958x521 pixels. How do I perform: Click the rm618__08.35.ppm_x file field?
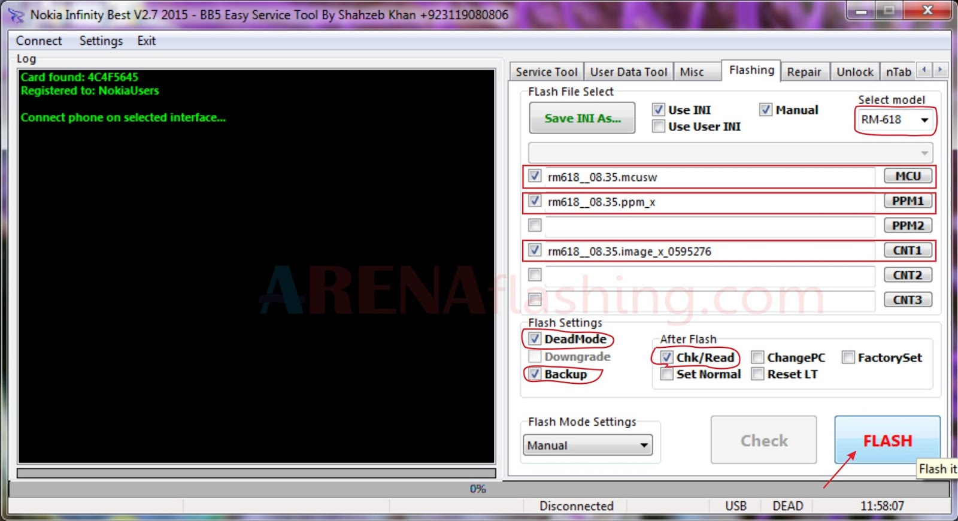710,202
